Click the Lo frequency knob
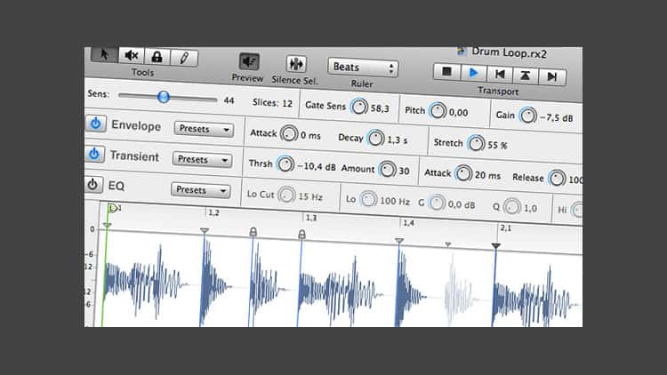This screenshot has width=667, height=375. click(x=368, y=199)
